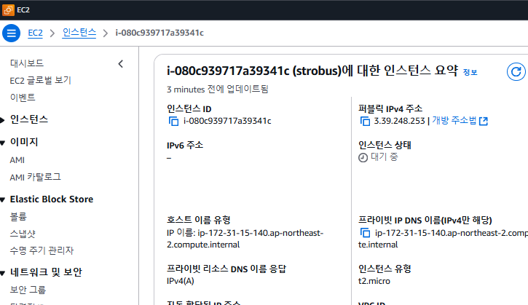The width and height of the screenshot is (528, 305).
Task: Open 보안 그룹 in the sidebar
Action: click(28, 290)
